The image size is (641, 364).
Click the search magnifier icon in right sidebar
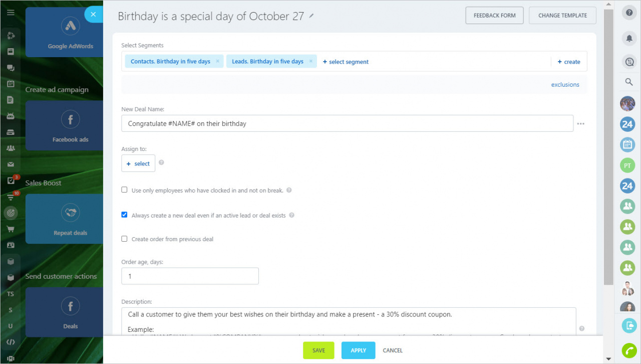point(629,82)
